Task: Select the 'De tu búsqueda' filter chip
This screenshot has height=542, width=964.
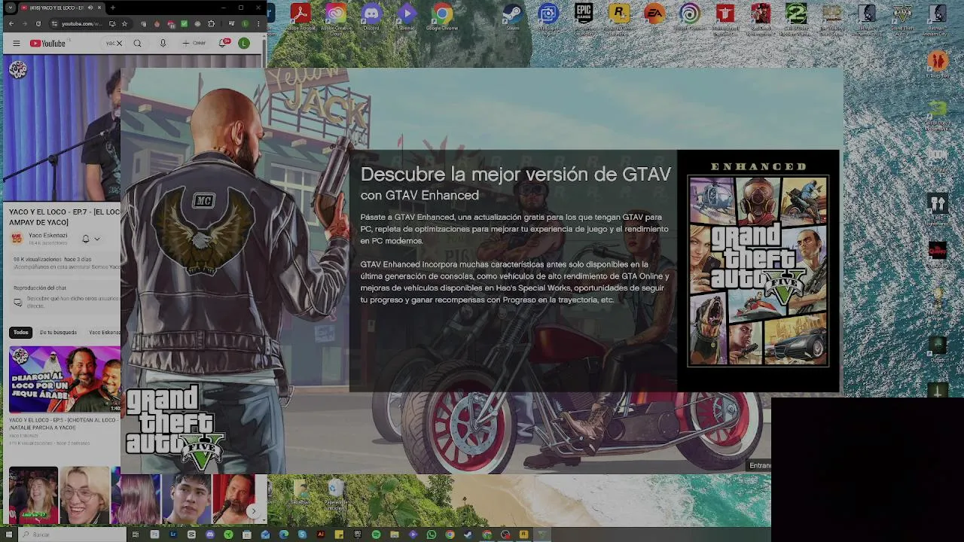Action: click(58, 332)
